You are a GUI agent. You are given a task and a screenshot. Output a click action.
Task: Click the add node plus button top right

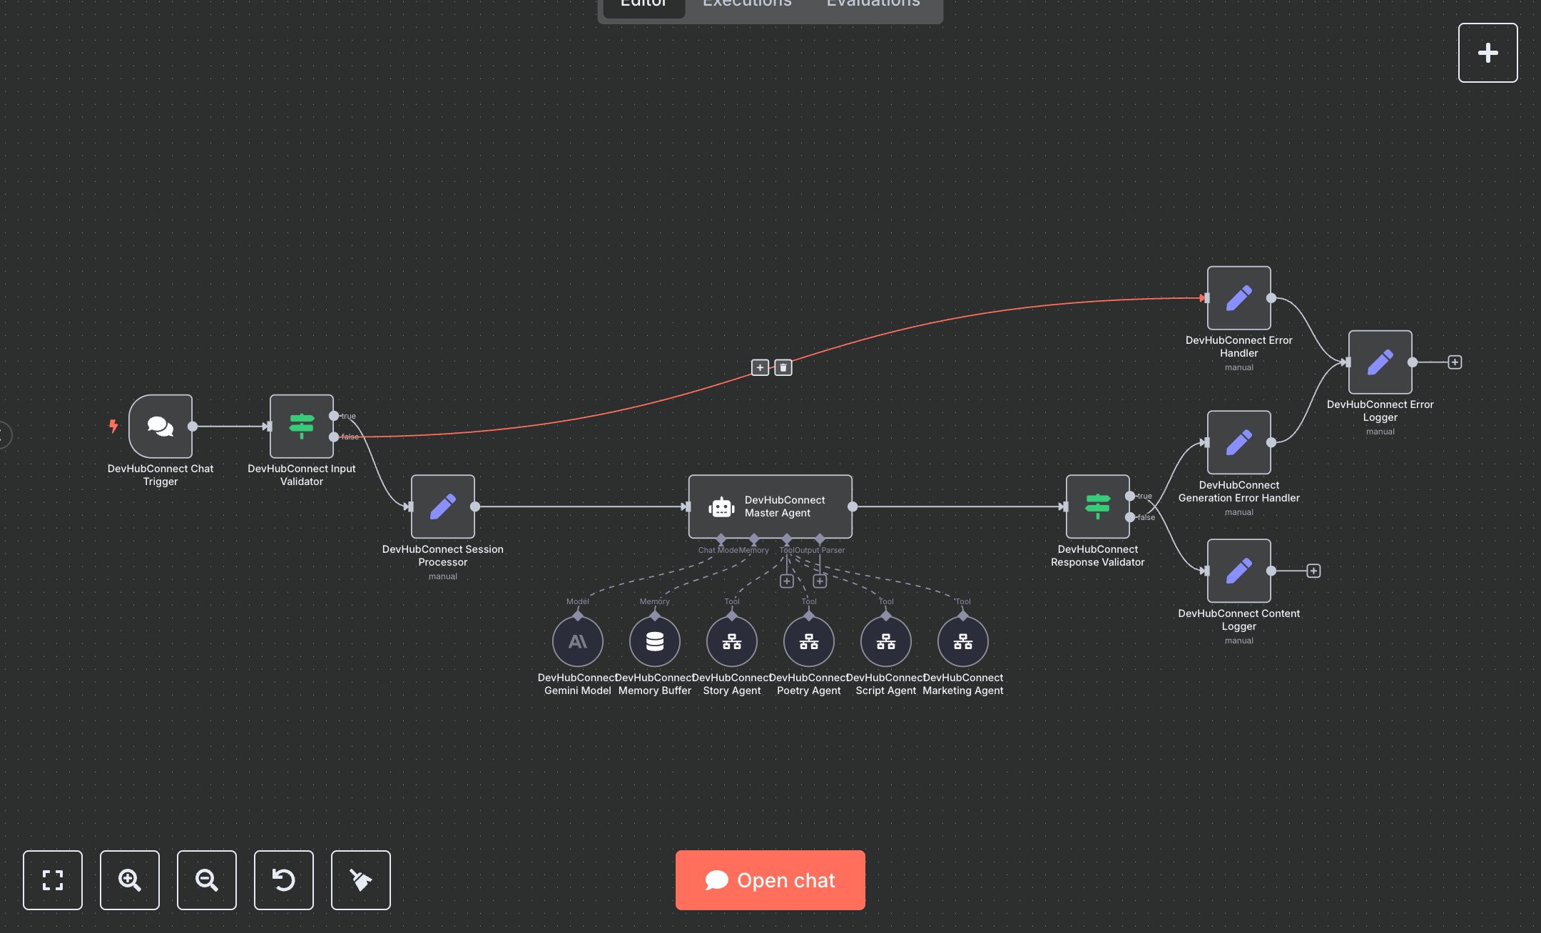(1487, 52)
